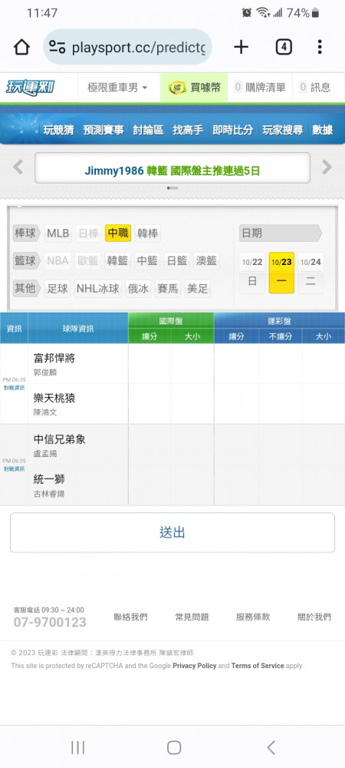
Task: Open 對戰資訊 for 富邦悍將 game
Action: click(14, 388)
